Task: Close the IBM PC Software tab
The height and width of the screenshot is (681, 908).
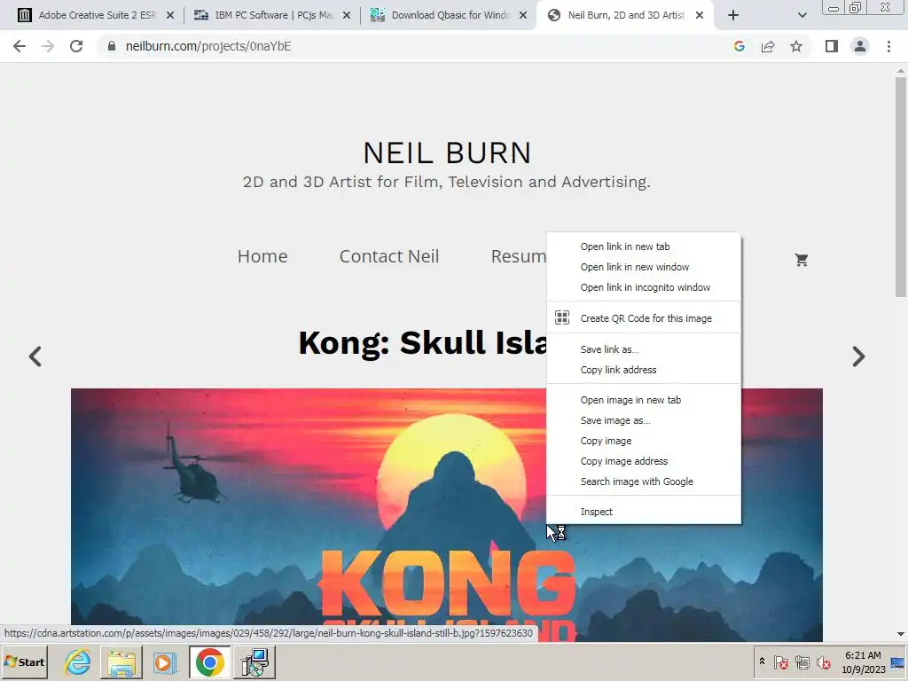Action: coord(347,16)
